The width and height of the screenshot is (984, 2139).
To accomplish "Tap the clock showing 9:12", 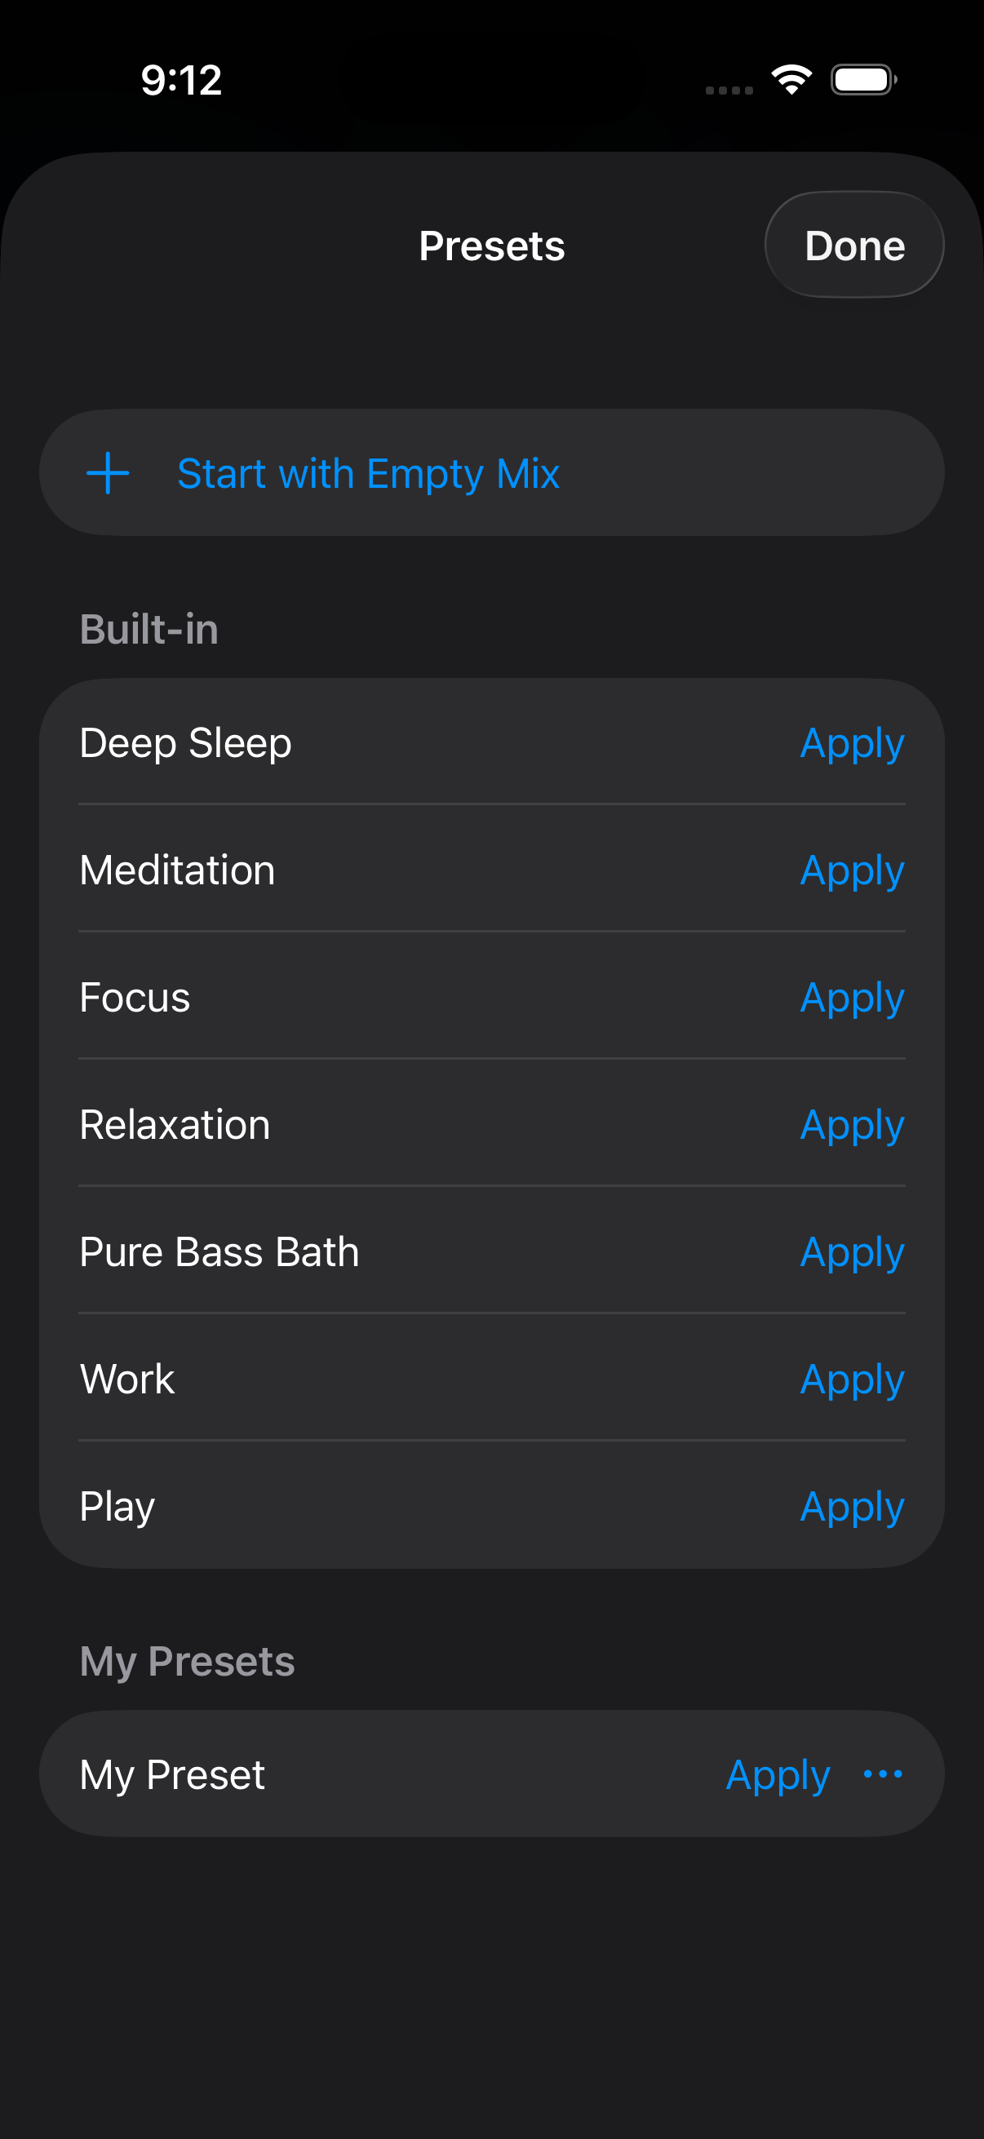I will pos(181,81).
